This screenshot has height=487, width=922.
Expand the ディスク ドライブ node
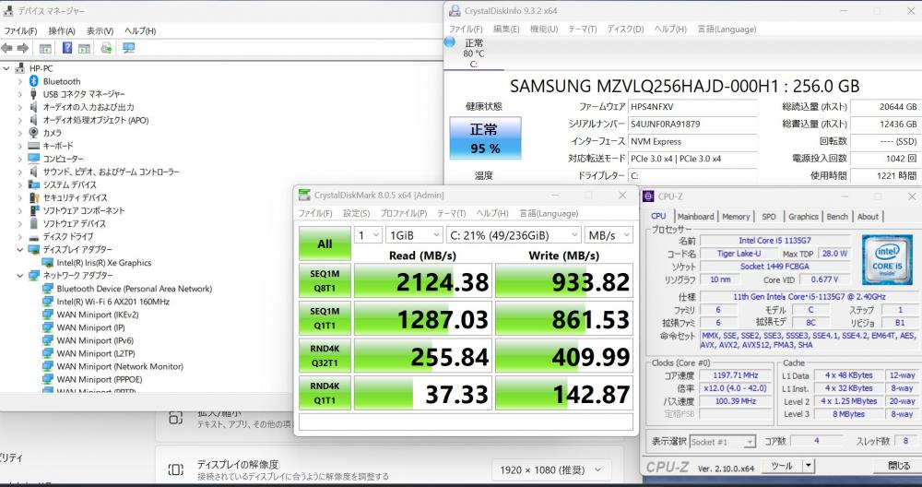pyautogui.click(x=20, y=236)
